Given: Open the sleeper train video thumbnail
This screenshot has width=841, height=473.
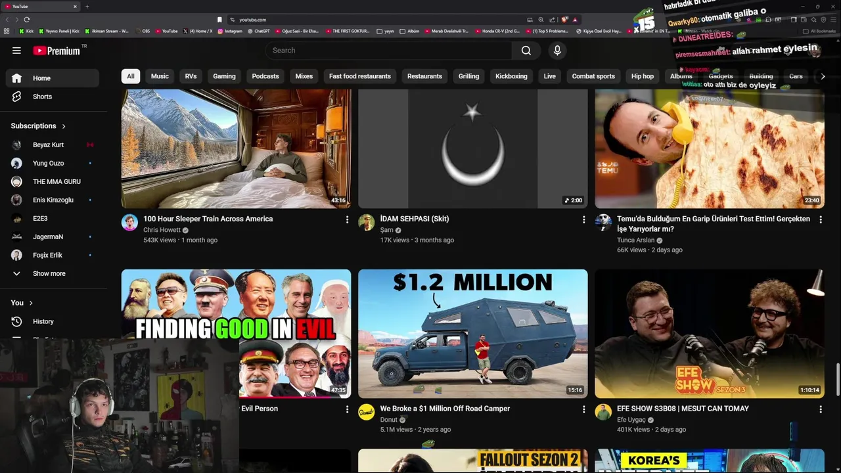Looking at the screenshot, I should pyautogui.click(x=236, y=149).
